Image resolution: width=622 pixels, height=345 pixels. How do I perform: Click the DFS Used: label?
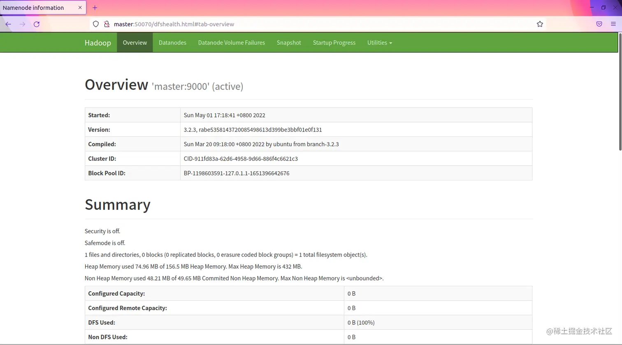[102, 323]
